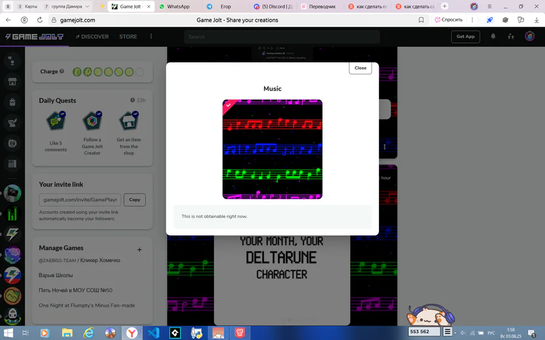Screen dimensions: 545x340
Task: Close the Music dialog
Action: 360,68
